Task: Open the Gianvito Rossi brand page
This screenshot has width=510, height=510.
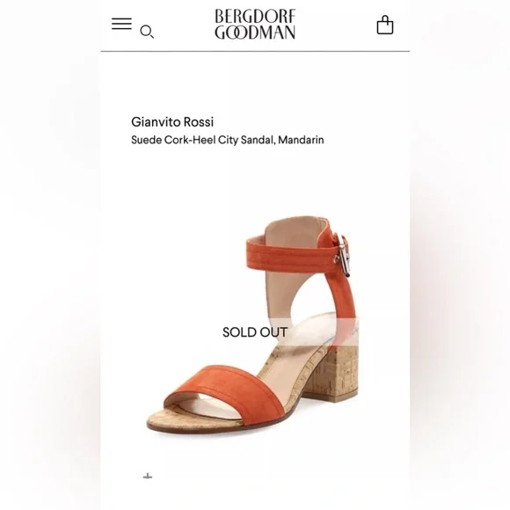Action: coord(172,122)
